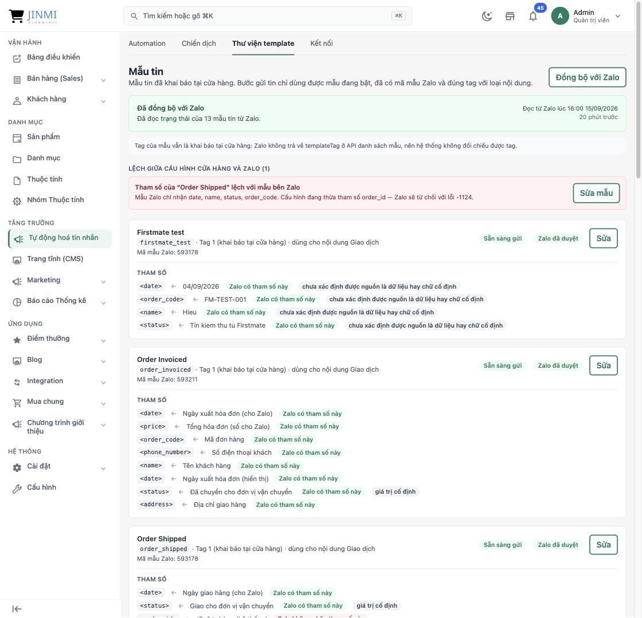Click order_invoiced code label
The height and width of the screenshot is (618, 642).
166,370
